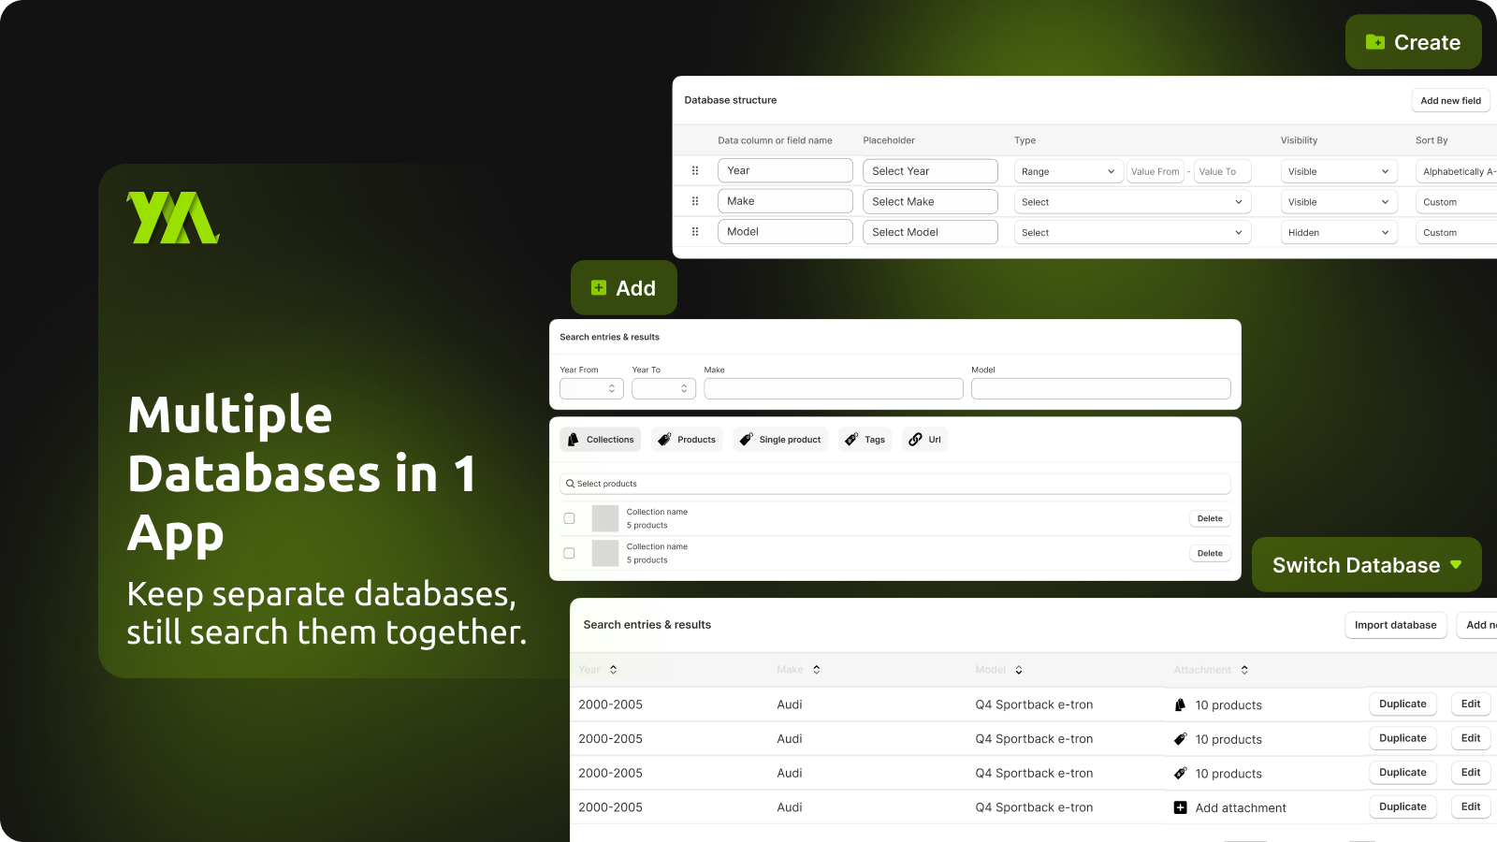Check the second Collection name checkbox
1497x842 pixels.
pyautogui.click(x=568, y=553)
